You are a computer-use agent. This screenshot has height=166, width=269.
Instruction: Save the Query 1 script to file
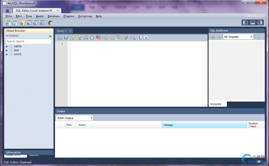66,38
